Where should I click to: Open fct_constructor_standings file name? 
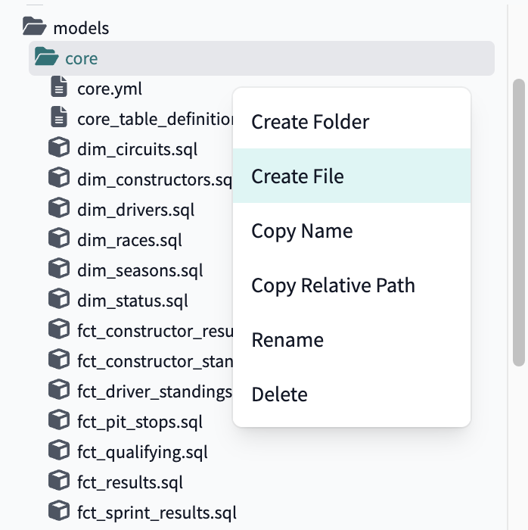155,361
